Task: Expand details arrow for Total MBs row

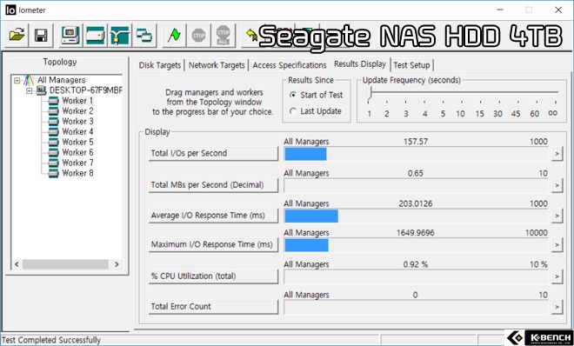Action: 557,185
